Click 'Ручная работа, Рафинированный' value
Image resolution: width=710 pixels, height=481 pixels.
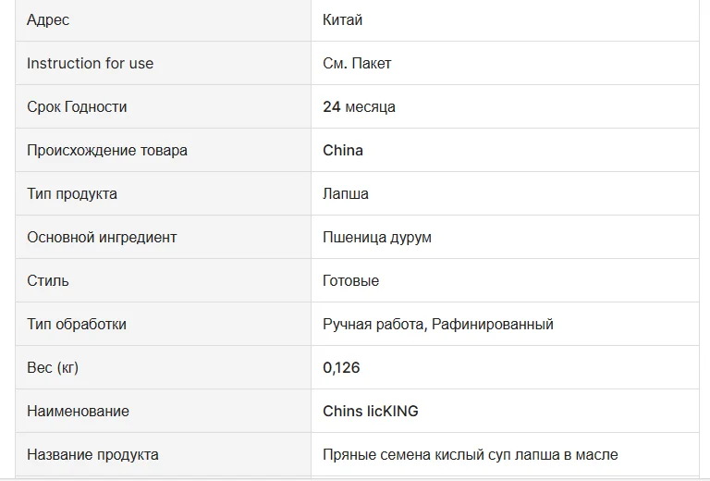pyautogui.click(x=438, y=324)
